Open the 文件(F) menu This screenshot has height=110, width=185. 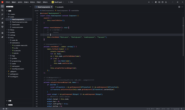point(8,2)
